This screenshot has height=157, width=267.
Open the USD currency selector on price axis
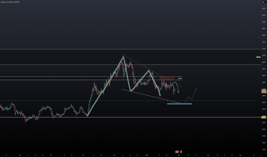pyautogui.click(x=263, y=2)
